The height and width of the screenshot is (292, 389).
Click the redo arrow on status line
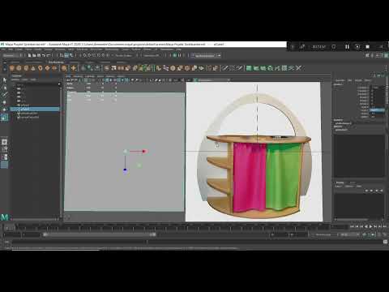pos(48,55)
